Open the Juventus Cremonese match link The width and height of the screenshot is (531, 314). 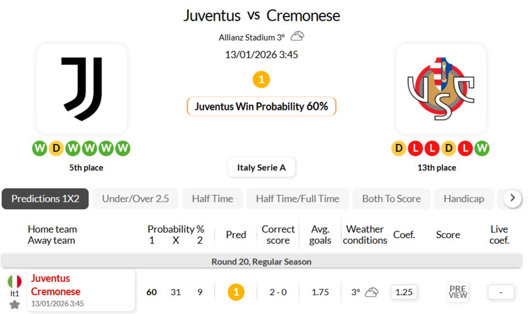tap(56, 285)
